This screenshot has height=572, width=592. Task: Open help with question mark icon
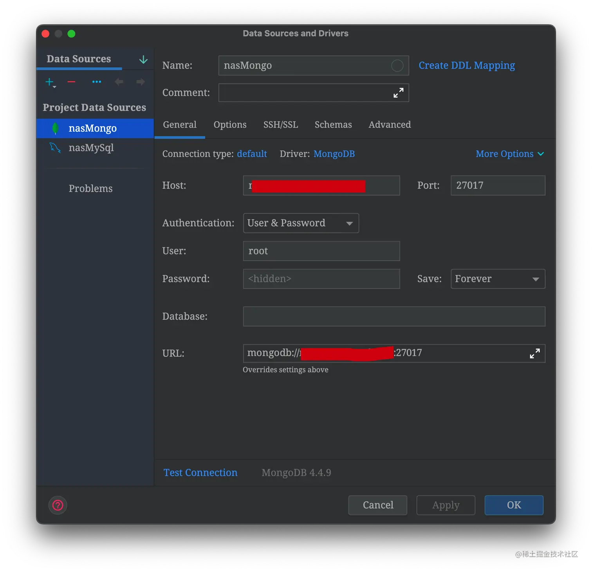coord(58,505)
